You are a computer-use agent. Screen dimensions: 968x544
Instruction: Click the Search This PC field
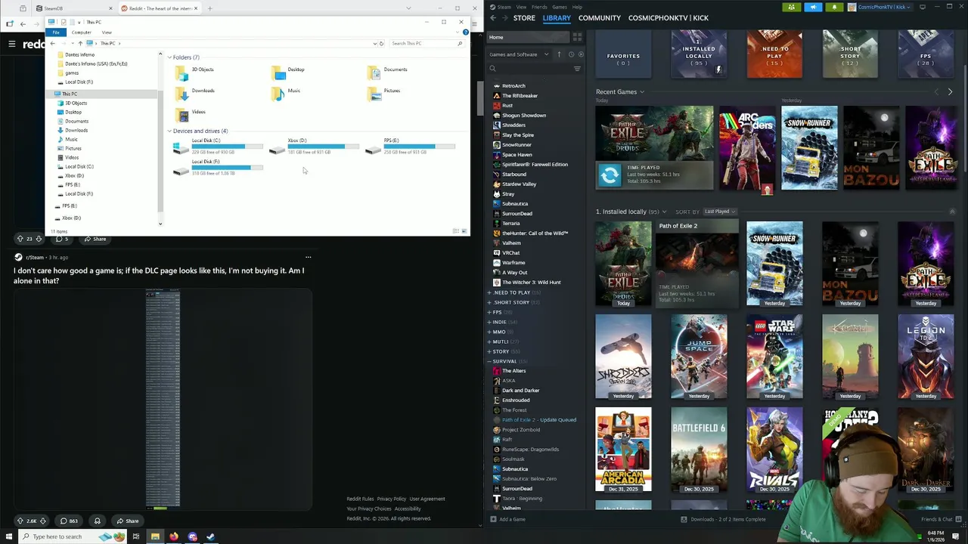click(x=427, y=43)
